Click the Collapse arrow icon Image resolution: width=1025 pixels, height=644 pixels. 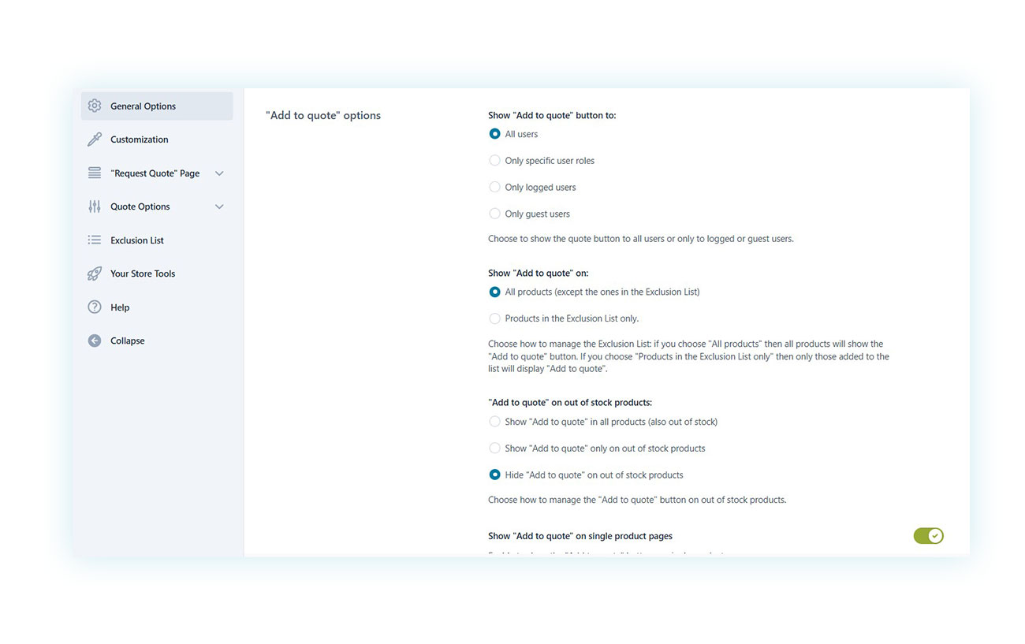click(x=95, y=341)
